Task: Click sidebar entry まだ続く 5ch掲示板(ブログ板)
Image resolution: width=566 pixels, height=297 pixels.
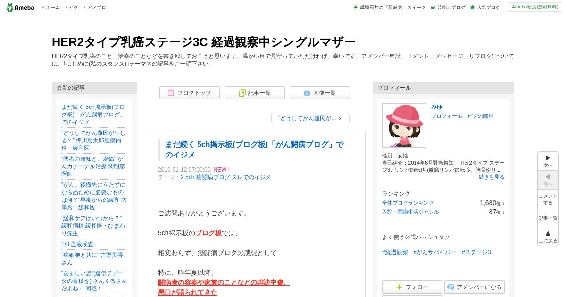Action: point(94,115)
